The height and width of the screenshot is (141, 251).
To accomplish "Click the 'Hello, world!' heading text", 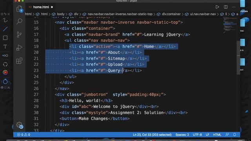I will pos(85,101).
